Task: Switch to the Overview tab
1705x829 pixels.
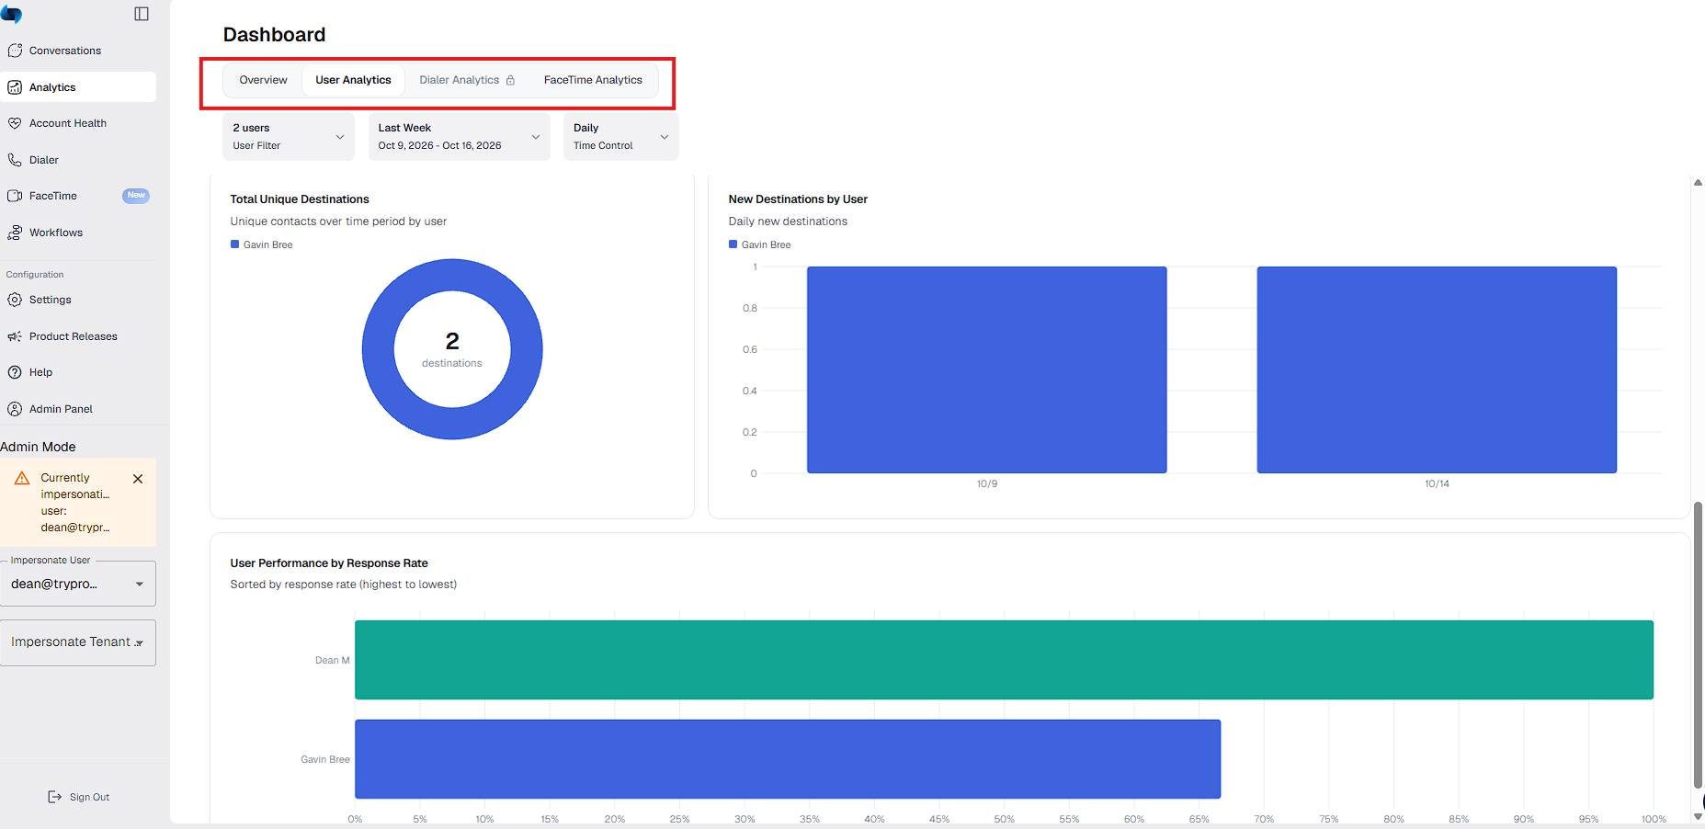Action: [263, 80]
